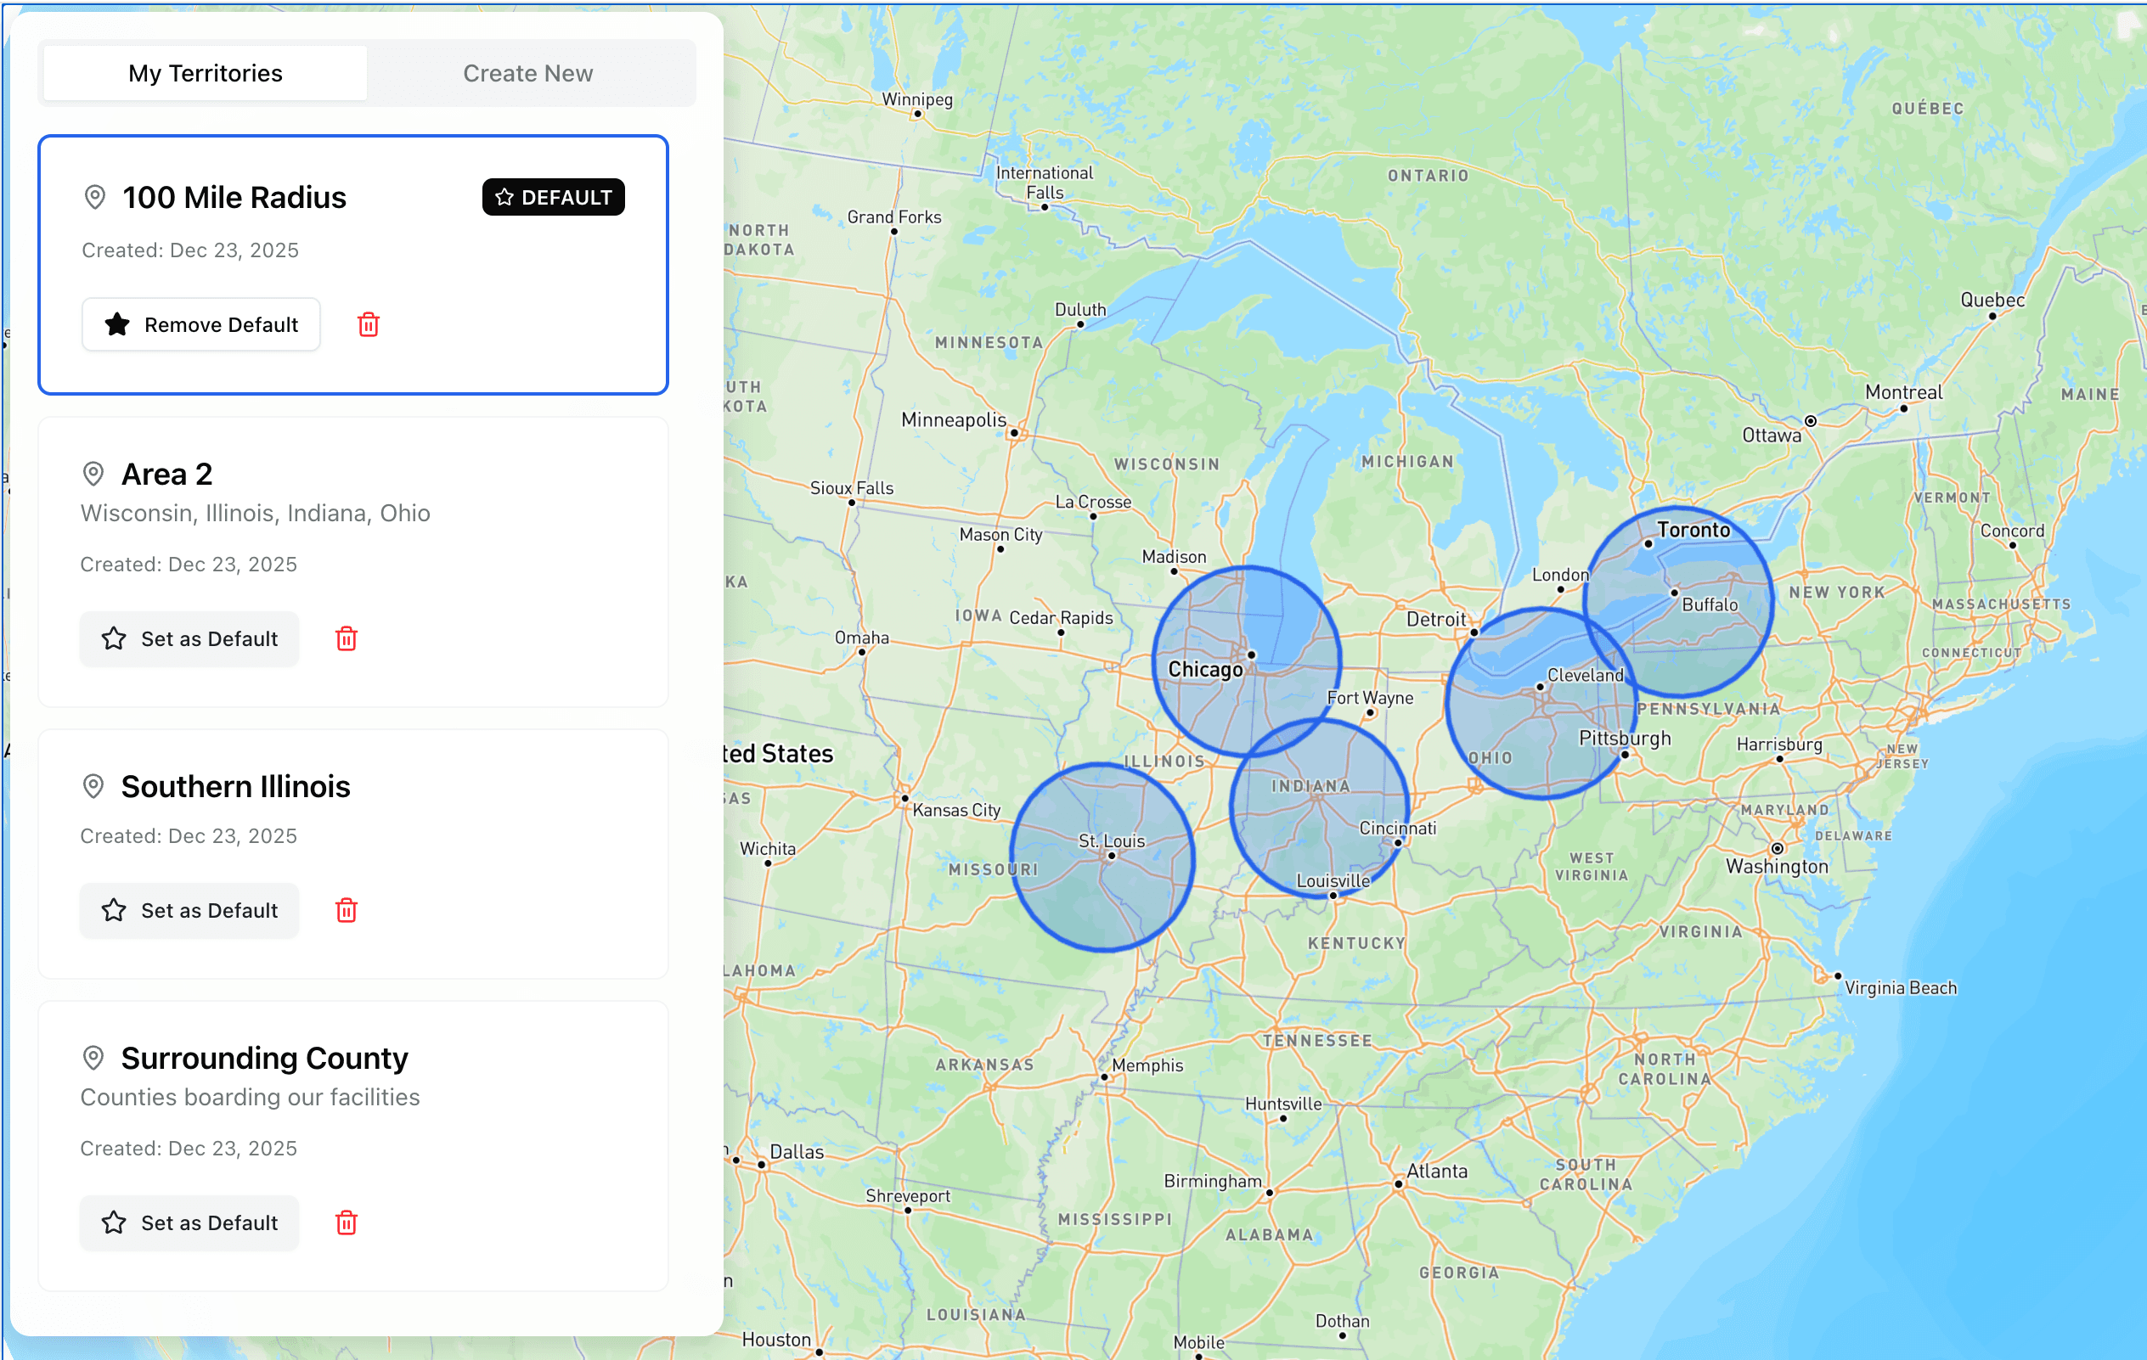Remove default from 100 Mile Radius
This screenshot has width=2147, height=1360.
[x=201, y=324]
